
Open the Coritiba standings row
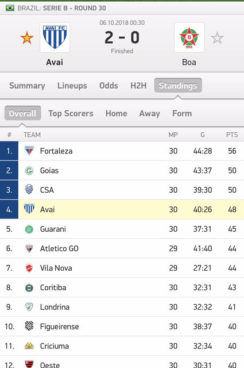[x=122, y=287]
